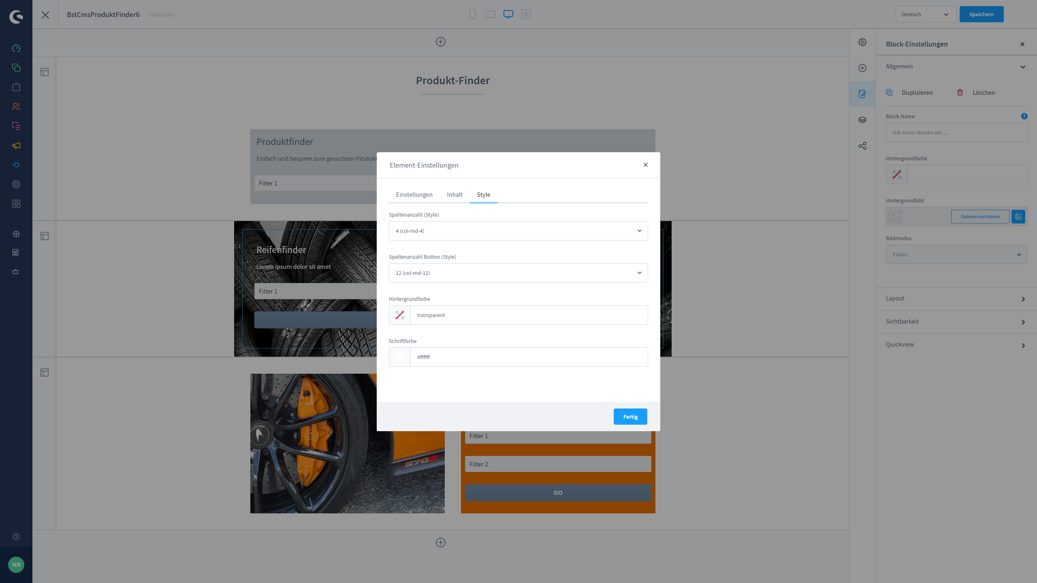Select the third section layout icon
This screenshot has height=583, width=1037.
[x=45, y=372]
